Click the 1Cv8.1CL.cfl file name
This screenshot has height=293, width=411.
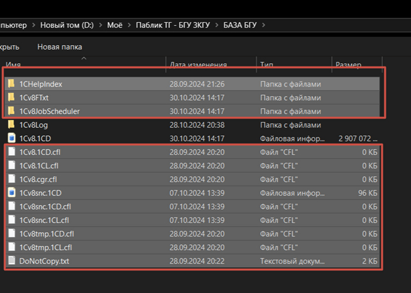39,166
